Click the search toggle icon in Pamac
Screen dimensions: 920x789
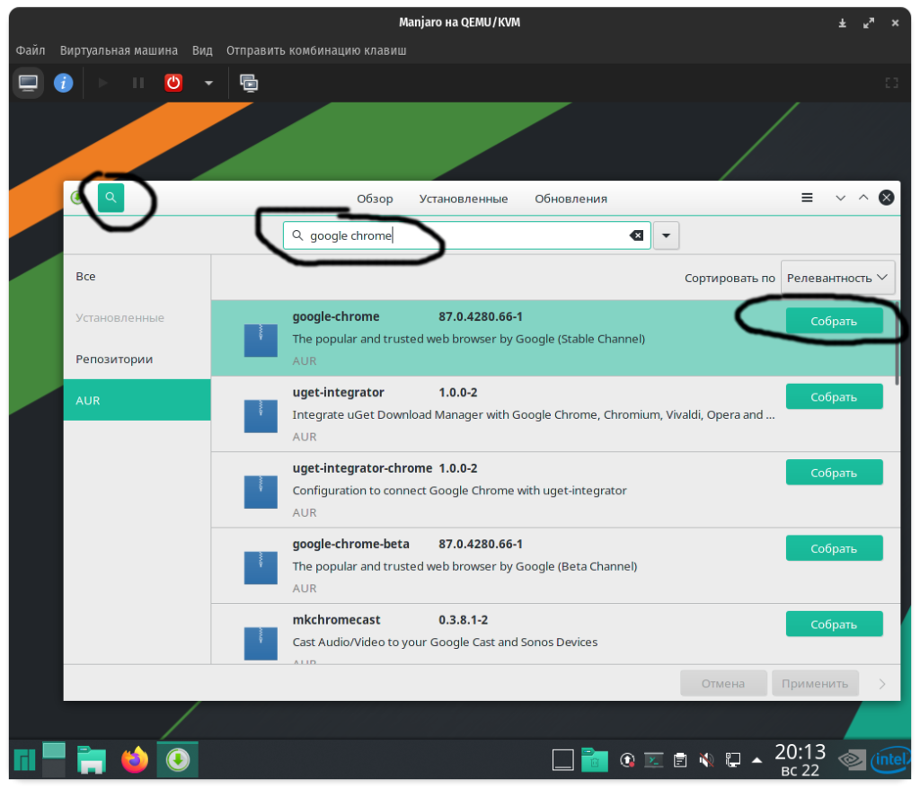111,198
